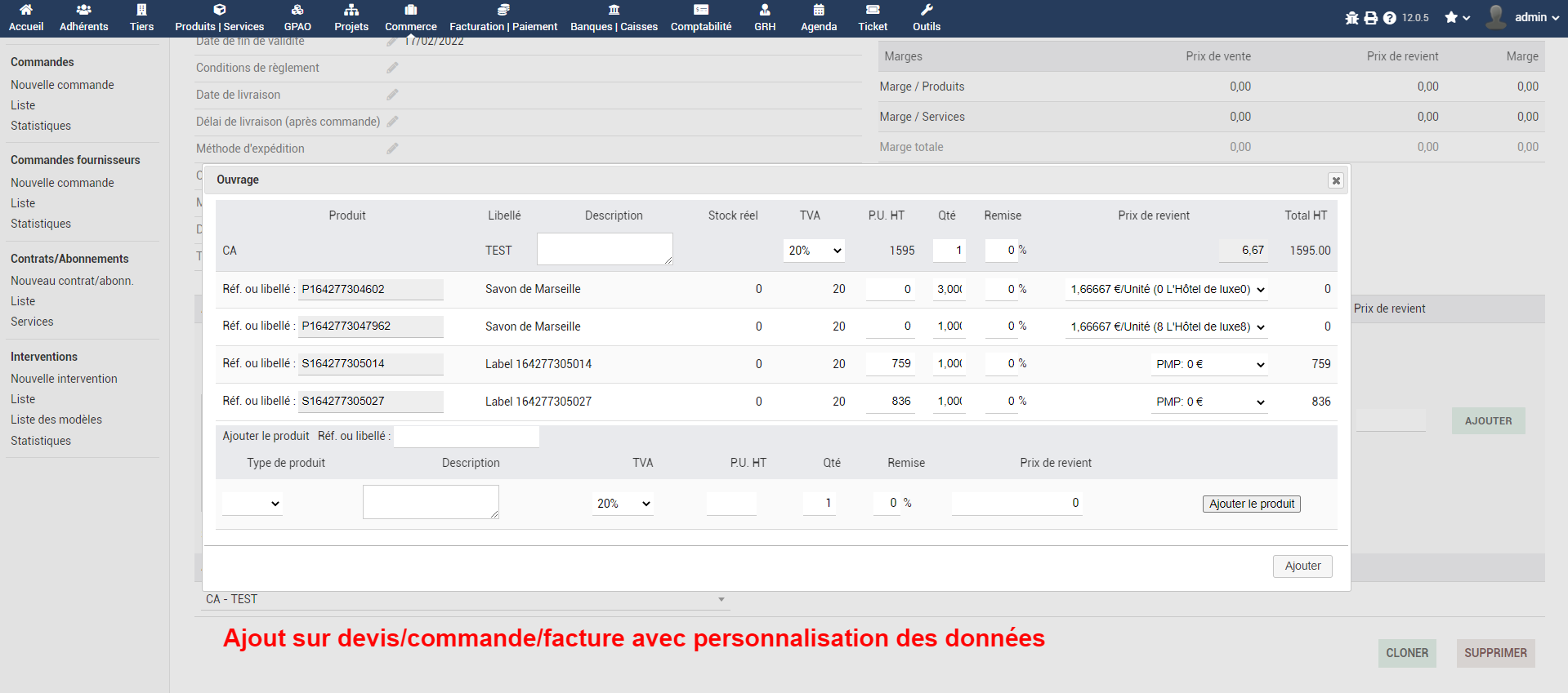Click the print icon in top bar
This screenshot has height=693, width=1568.
[x=1371, y=18]
